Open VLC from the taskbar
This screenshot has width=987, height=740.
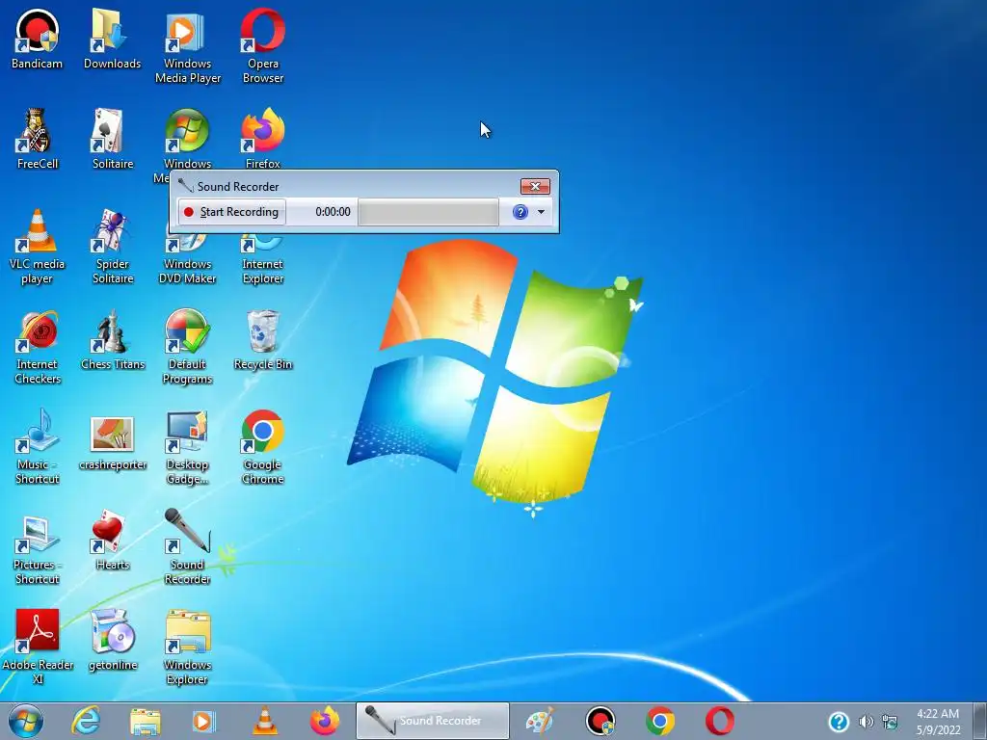265,721
